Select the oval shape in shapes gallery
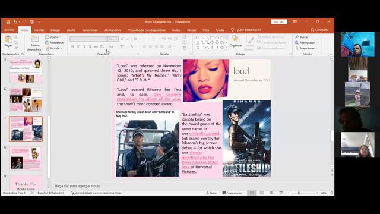Image resolution: width=380 pixels, height=214 pixels. [217, 37]
